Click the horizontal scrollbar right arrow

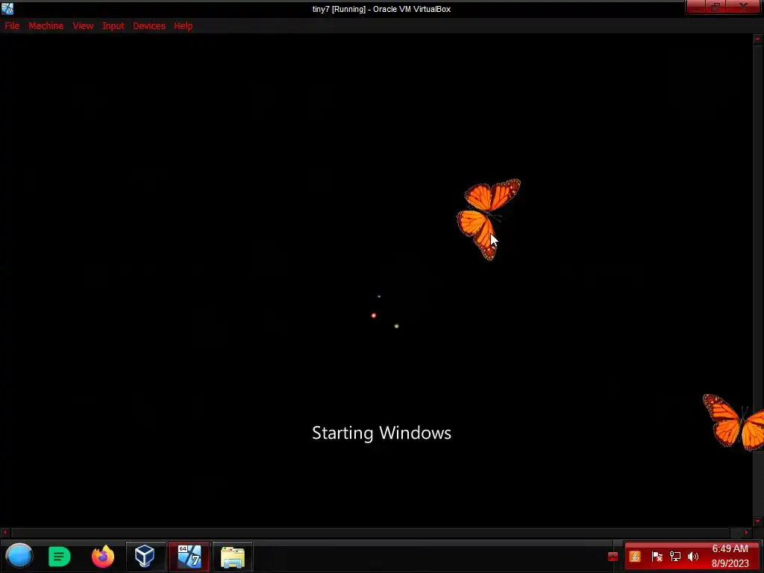tap(746, 533)
